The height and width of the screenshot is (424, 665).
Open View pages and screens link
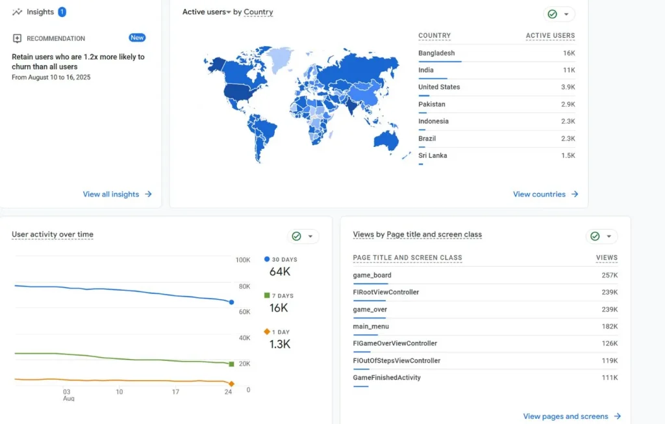tap(571, 416)
